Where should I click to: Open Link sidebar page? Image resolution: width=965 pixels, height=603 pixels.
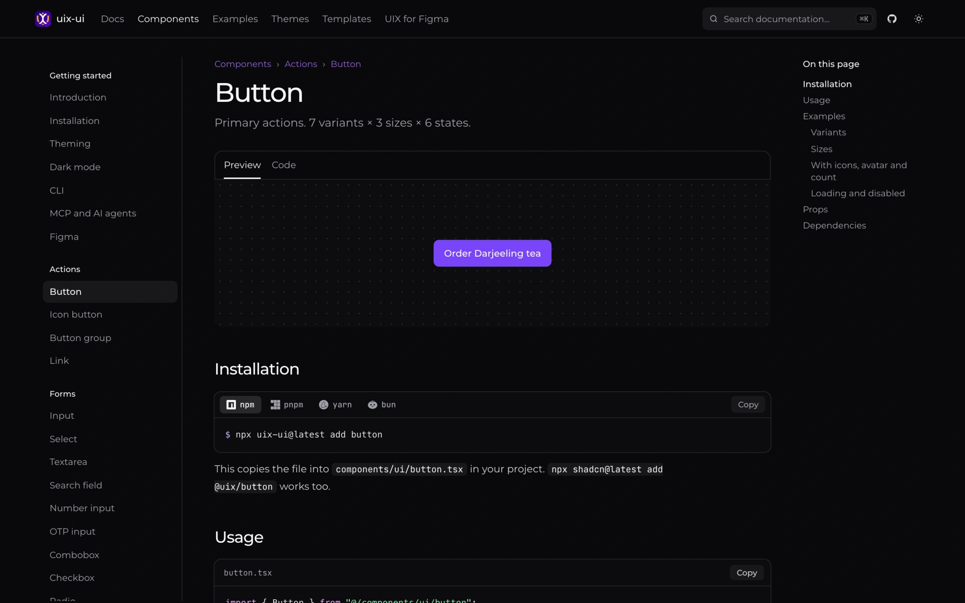(59, 361)
